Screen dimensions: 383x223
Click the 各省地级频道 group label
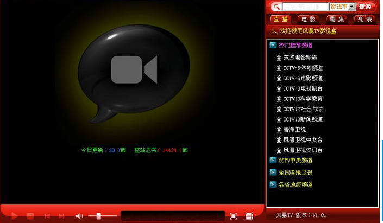click(296, 184)
